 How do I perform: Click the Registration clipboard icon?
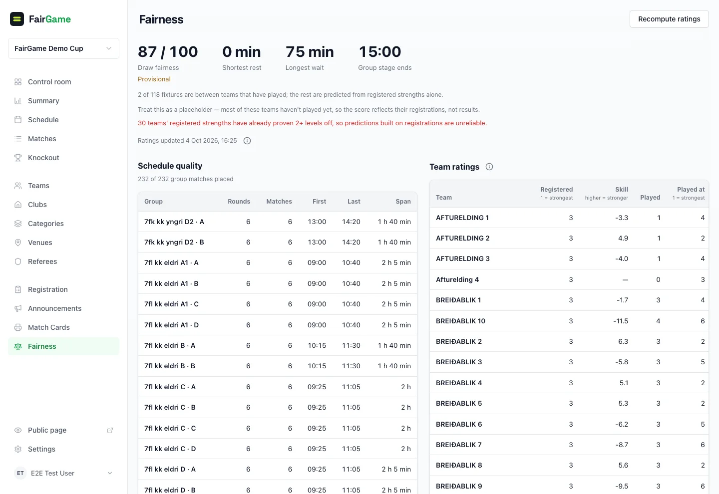pyautogui.click(x=18, y=289)
